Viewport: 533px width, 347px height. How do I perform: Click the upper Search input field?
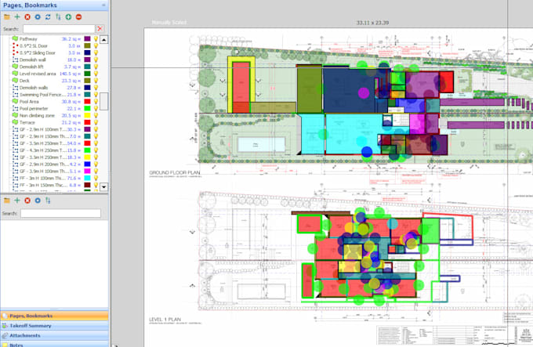pyautogui.click(x=59, y=29)
